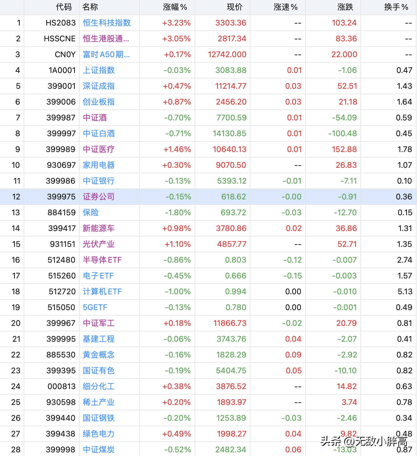Click the 稀土产业 row name
This screenshot has width=417, height=456.
[99, 402]
